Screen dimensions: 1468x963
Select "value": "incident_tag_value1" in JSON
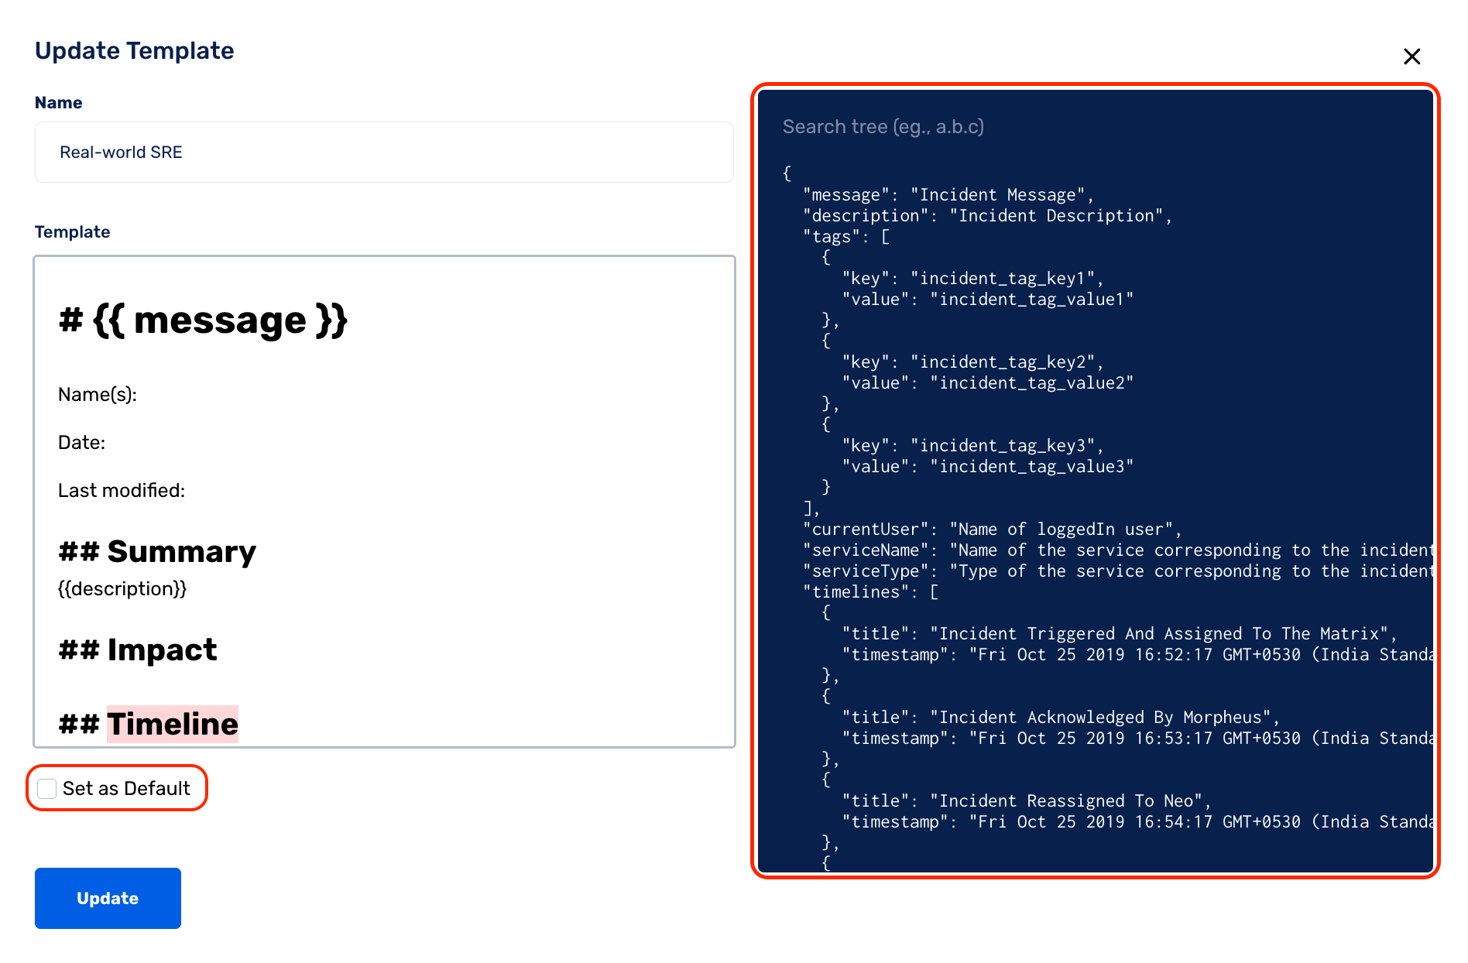click(988, 300)
